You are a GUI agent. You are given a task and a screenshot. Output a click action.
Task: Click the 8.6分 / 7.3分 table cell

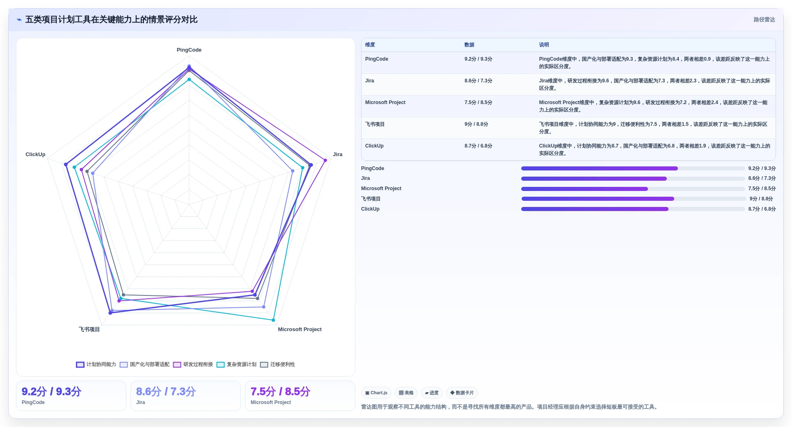[x=478, y=81]
